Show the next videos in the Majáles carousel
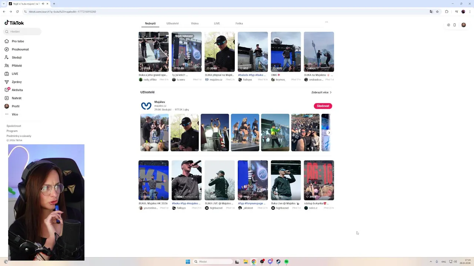The image size is (474, 266). [329, 133]
